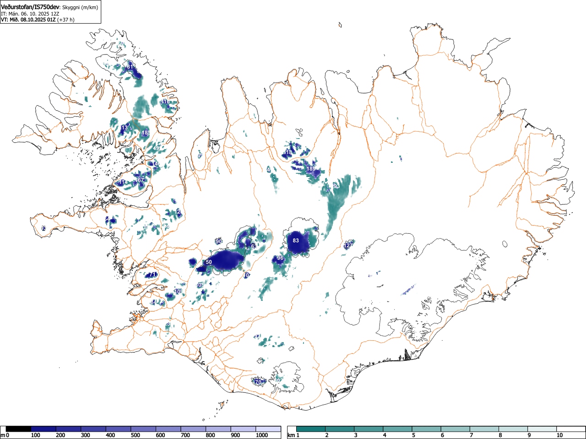Select the '700' tick on the metre legend
586x439 pixels.
click(185, 435)
